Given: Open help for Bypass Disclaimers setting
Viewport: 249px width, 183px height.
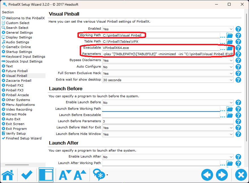Looking at the screenshot, I should (238, 60).
